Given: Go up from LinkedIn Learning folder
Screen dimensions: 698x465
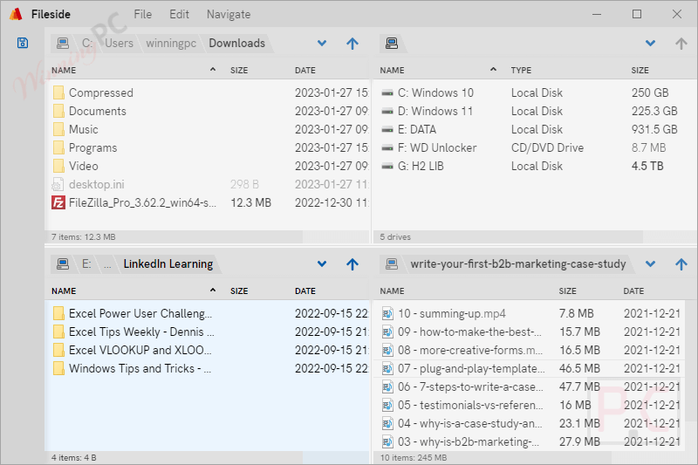Looking at the screenshot, I should [x=352, y=263].
